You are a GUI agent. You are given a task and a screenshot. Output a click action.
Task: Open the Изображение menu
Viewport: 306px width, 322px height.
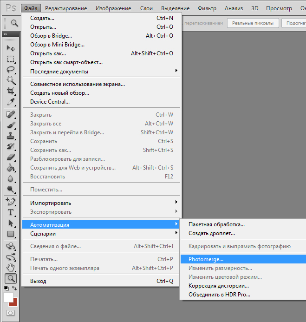[x=113, y=8]
